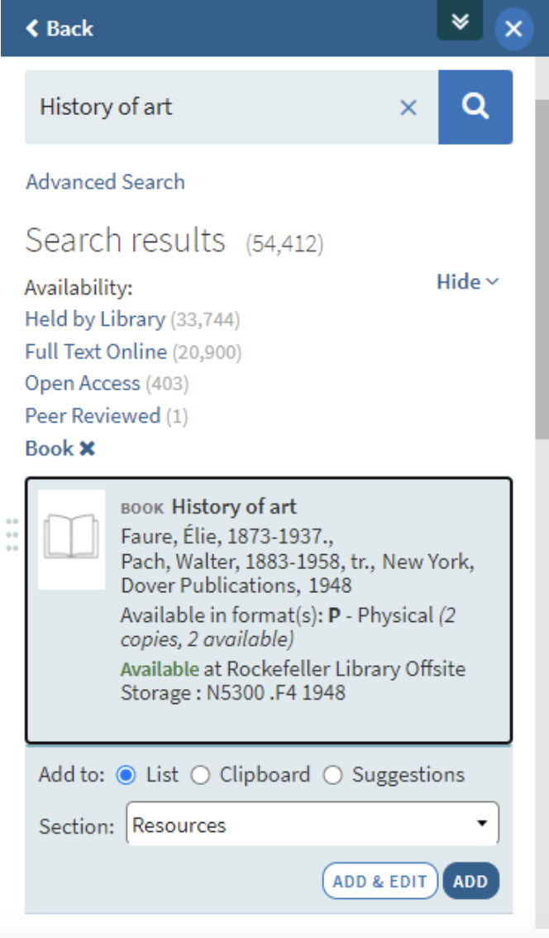Image resolution: width=549 pixels, height=938 pixels.
Task: Close the panel with the circular X icon
Action: [514, 29]
